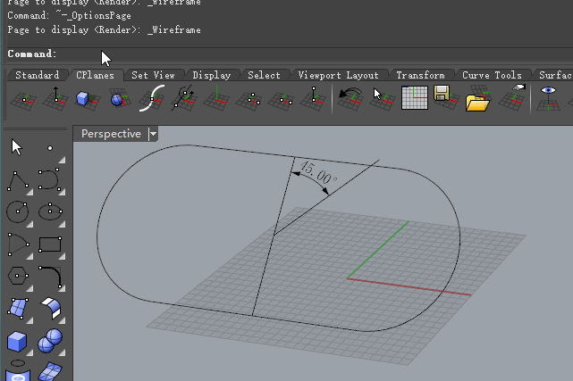Viewport: 573px width, 381px height.
Task: Choose the Circle tool
Action: [18, 212]
